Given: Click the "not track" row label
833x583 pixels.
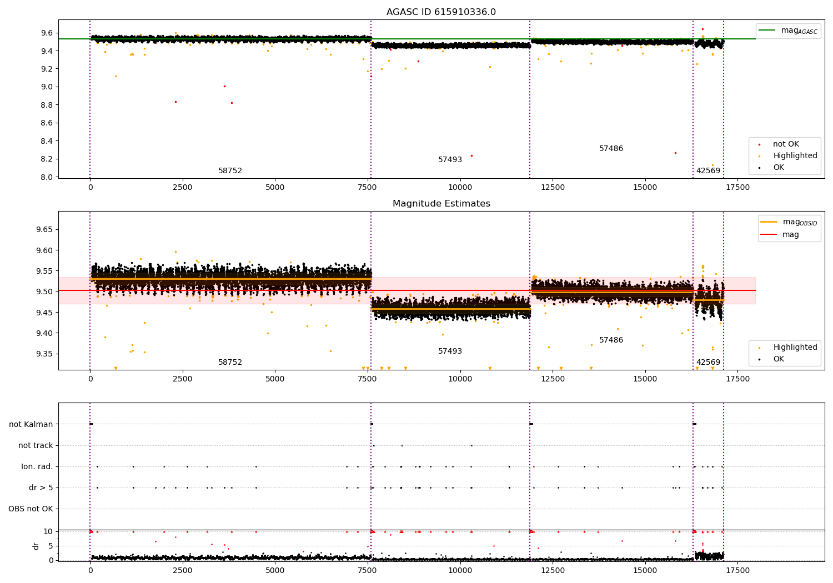Looking at the screenshot, I should [x=36, y=446].
